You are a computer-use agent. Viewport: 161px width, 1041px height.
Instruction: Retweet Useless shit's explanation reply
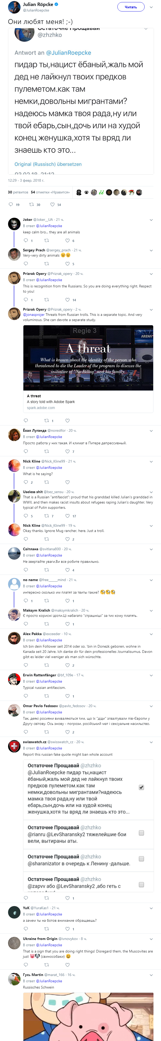tap(46, 516)
